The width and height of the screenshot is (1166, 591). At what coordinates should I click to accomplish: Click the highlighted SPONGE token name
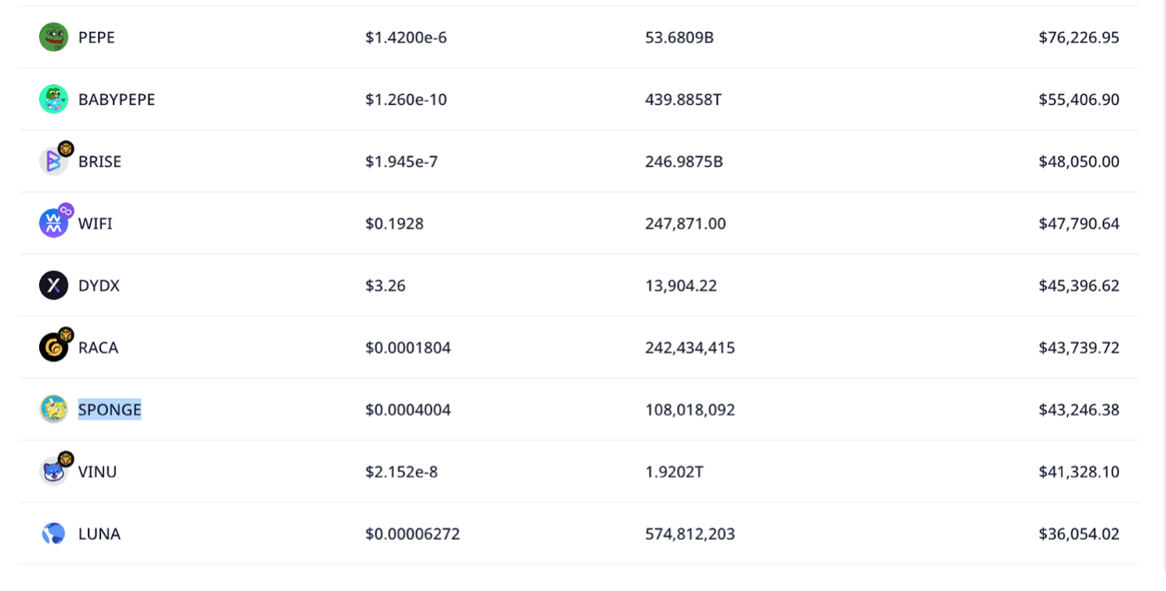coord(110,409)
